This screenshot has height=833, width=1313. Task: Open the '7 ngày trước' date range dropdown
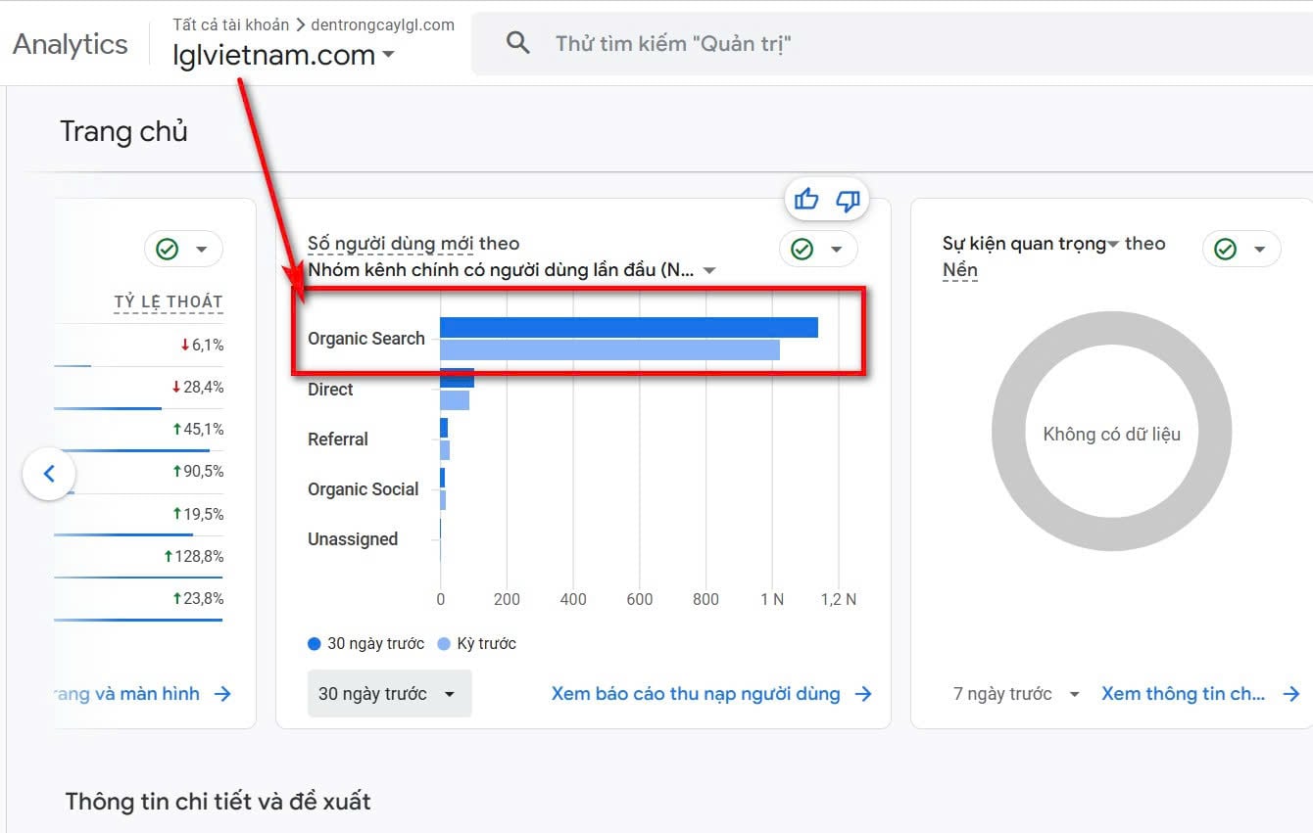coord(1016,694)
